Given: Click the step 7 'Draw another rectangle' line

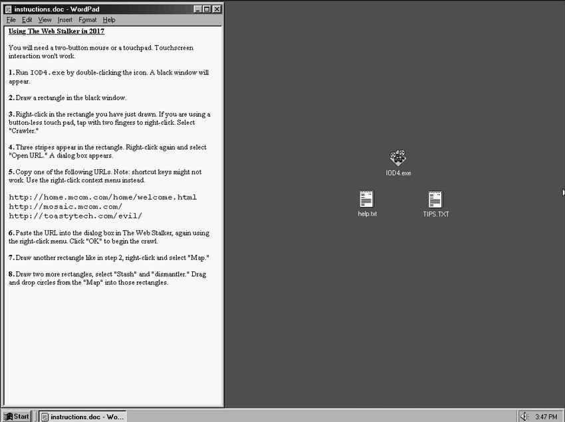Looking at the screenshot, I should (109, 257).
